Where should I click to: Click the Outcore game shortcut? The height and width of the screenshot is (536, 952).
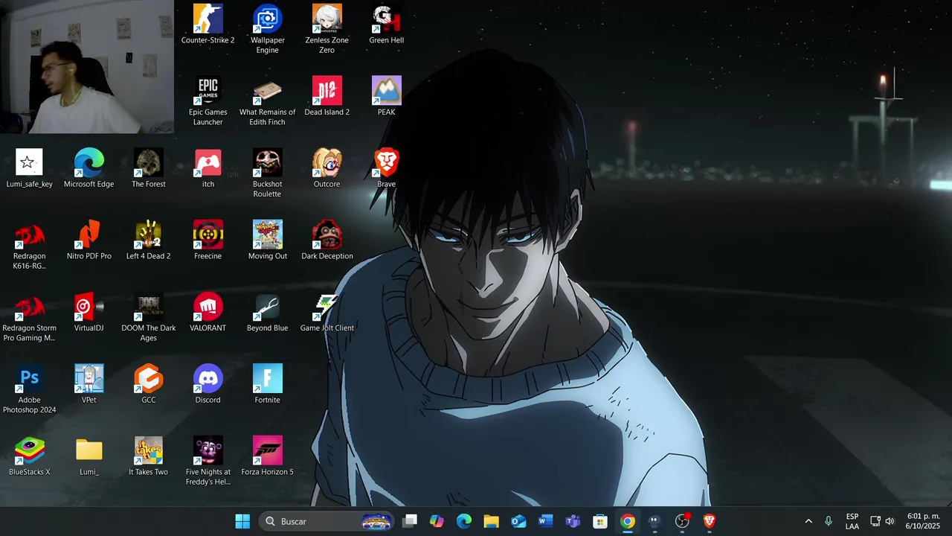pyautogui.click(x=327, y=168)
